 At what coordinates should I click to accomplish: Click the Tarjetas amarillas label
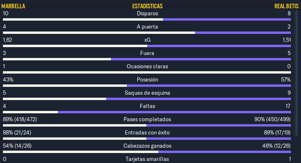[x=147, y=159]
